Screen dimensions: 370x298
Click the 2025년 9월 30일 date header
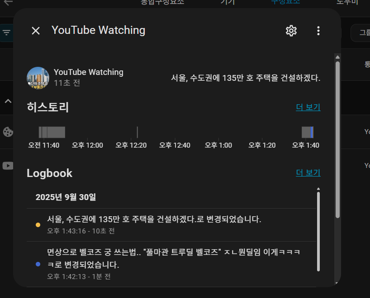tap(66, 197)
